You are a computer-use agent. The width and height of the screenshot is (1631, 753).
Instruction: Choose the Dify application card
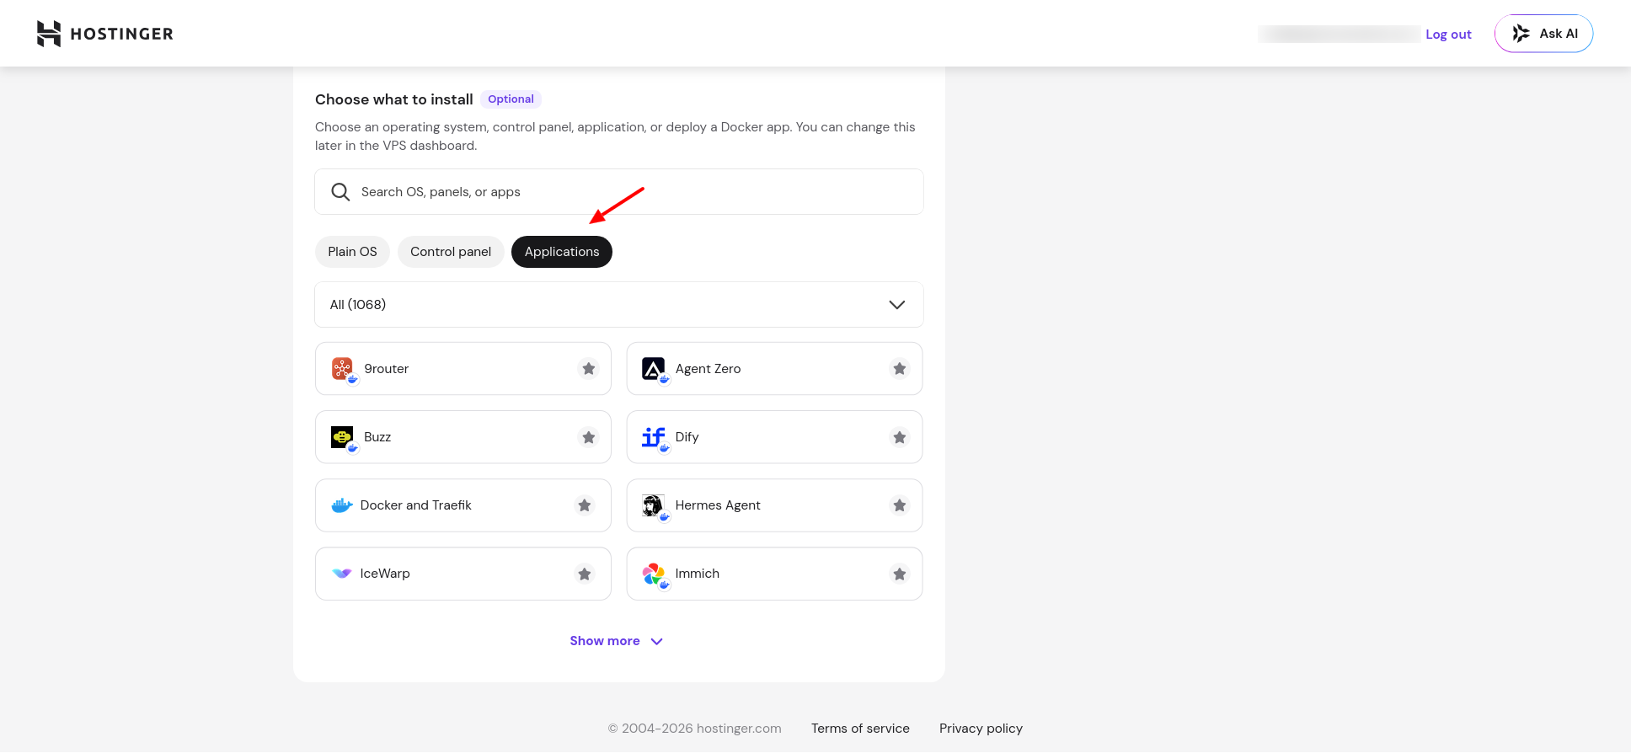click(x=775, y=437)
